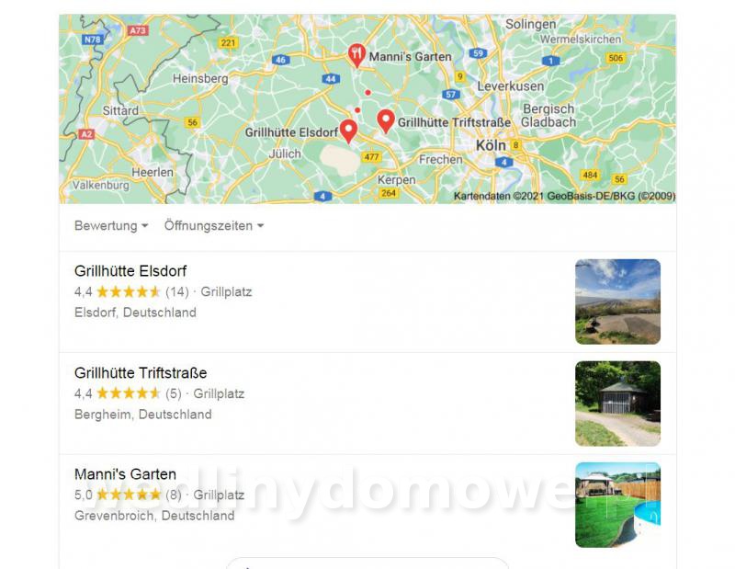Image resolution: width=735 pixels, height=569 pixels.
Task: Open the Bewertung filter dropdown
Action: (111, 225)
